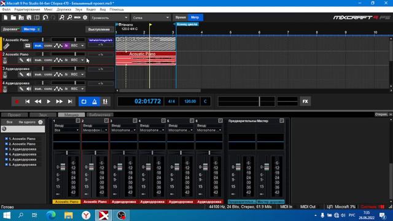393x221 pixels.
Task: Switch to the Проект tab
Action: 14,115
